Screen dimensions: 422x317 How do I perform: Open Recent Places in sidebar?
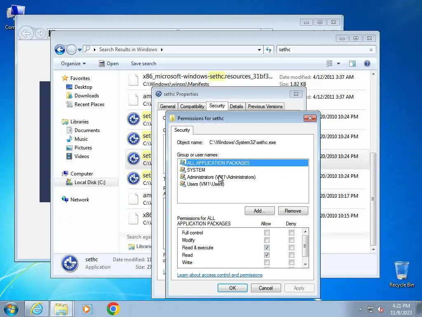tap(85, 104)
